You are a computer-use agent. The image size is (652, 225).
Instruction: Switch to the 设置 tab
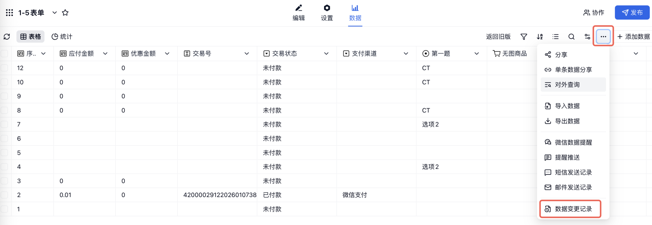pyautogui.click(x=327, y=13)
